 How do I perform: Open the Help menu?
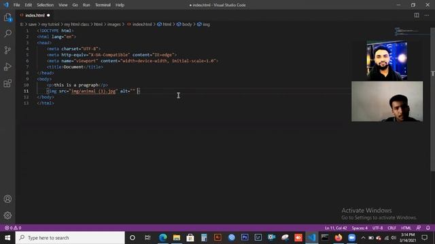(x=120, y=5)
